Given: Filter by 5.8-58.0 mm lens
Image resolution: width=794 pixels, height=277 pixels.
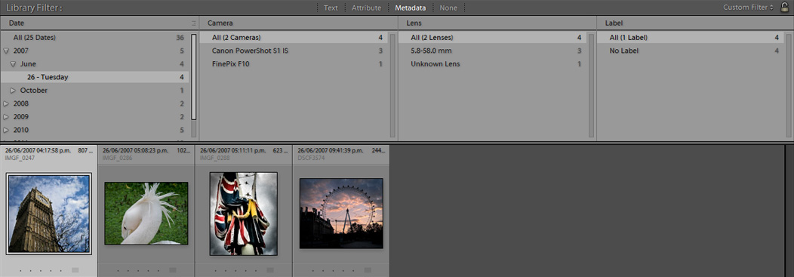Looking at the screenshot, I should [493, 51].
